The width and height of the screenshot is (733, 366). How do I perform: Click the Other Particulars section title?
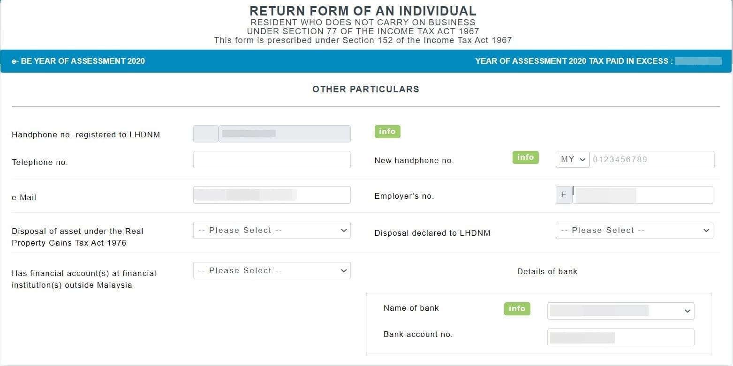(x=366, y=89)
